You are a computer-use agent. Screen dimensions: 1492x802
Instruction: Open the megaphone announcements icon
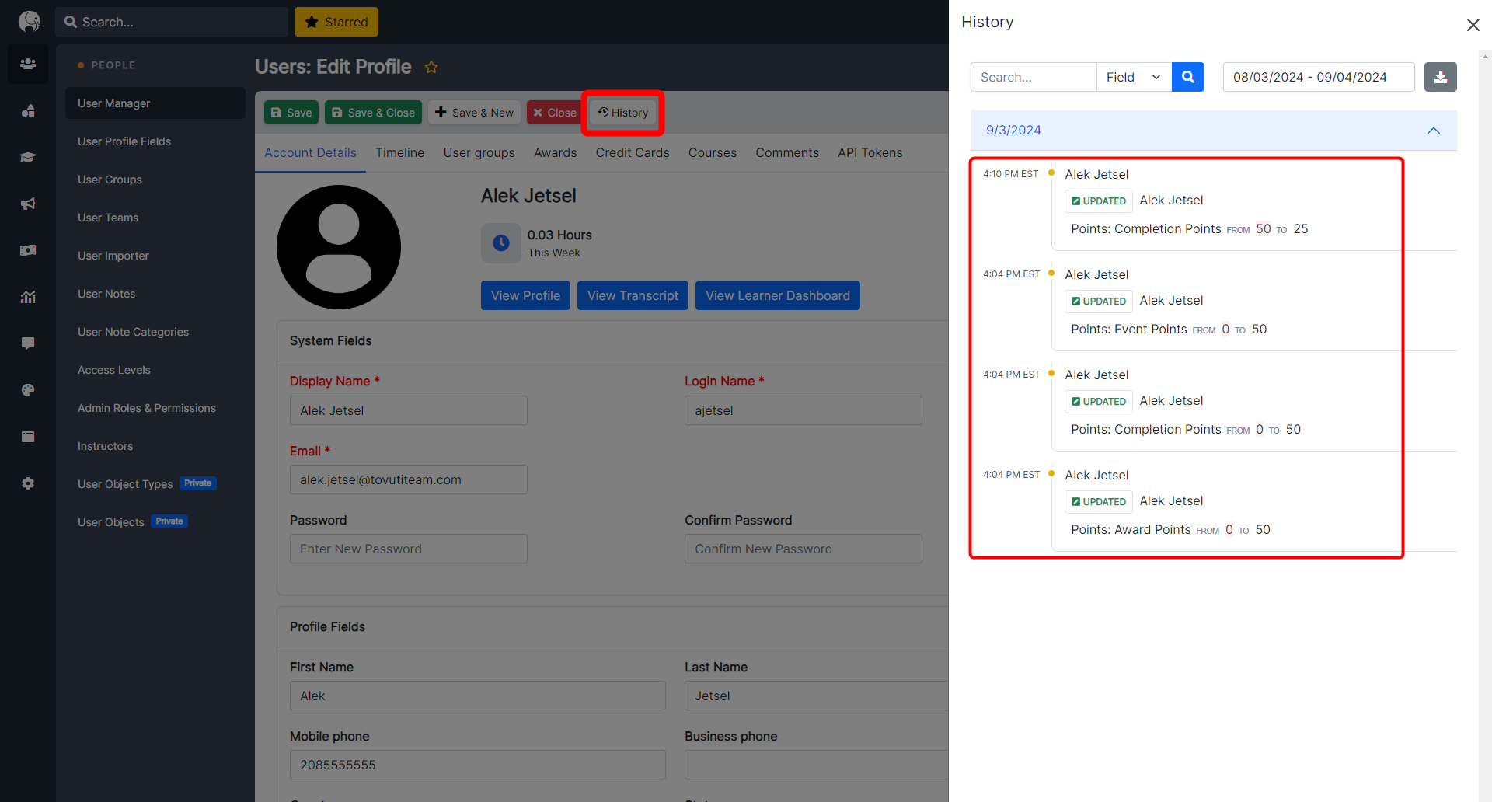(28, 204)
